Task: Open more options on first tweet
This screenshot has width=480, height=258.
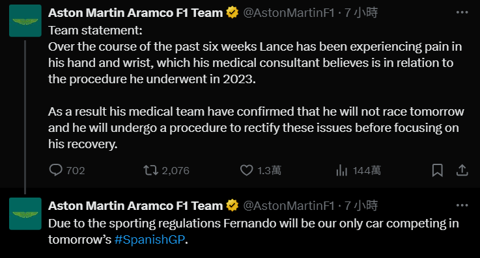Action: [462, 12]
